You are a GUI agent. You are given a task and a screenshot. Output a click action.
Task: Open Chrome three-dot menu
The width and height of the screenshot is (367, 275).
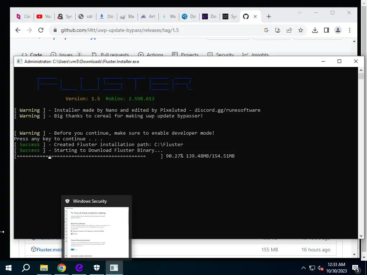point(349,30)
